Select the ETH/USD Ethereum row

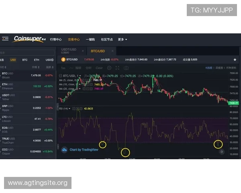coord(28,86)
